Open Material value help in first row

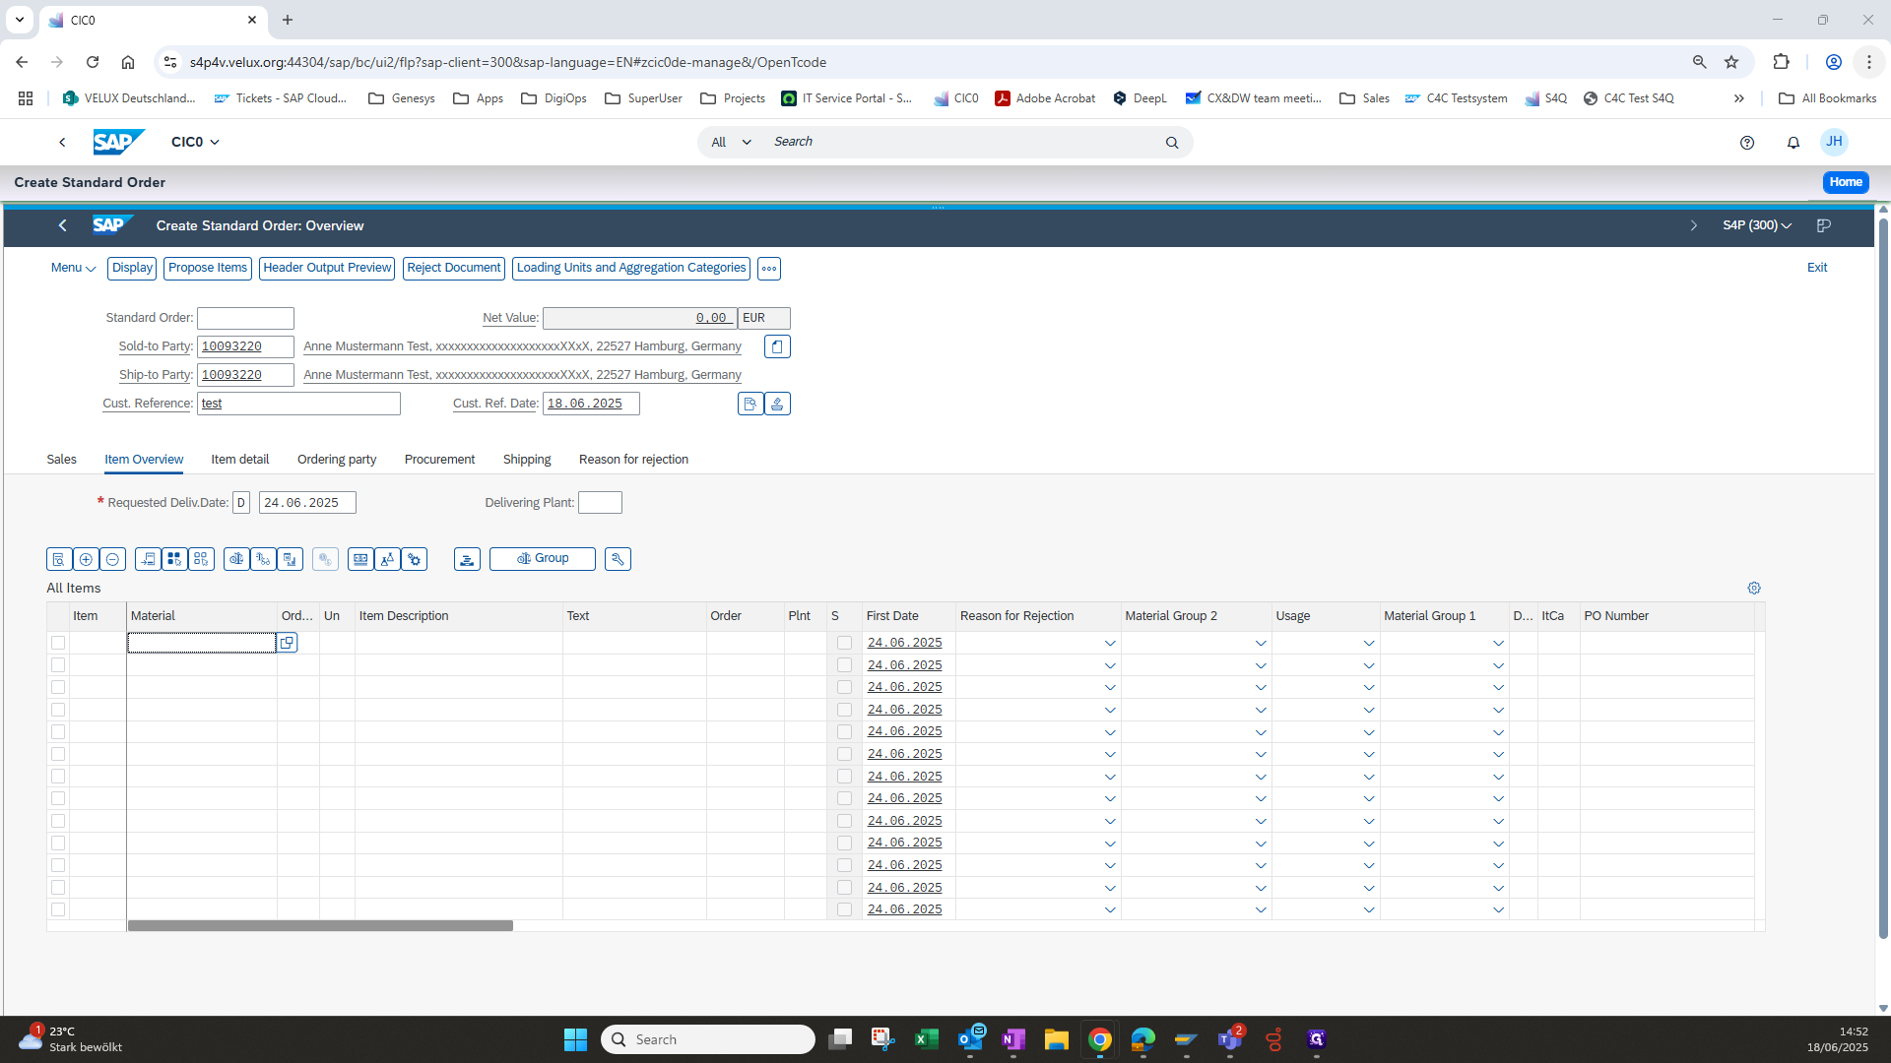[x=287, y=643]
